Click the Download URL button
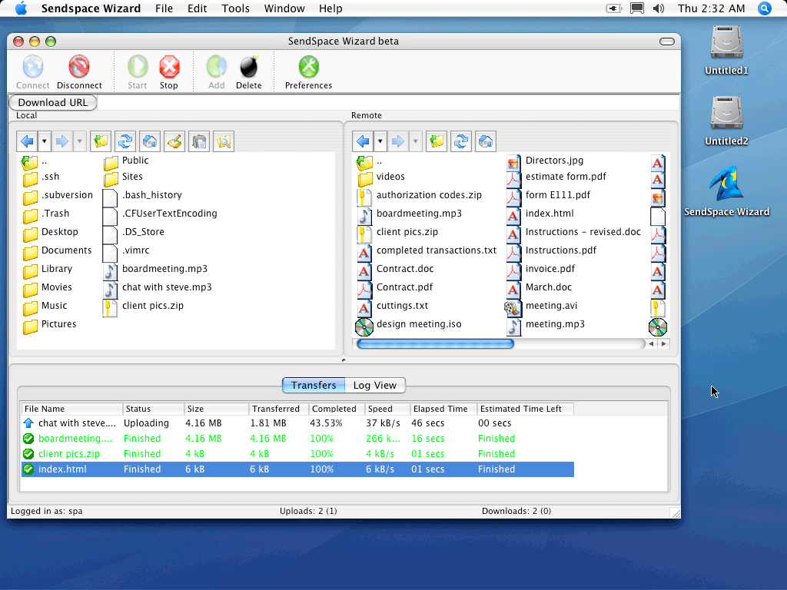Screen dimensions: 787x590 point(53,102)
